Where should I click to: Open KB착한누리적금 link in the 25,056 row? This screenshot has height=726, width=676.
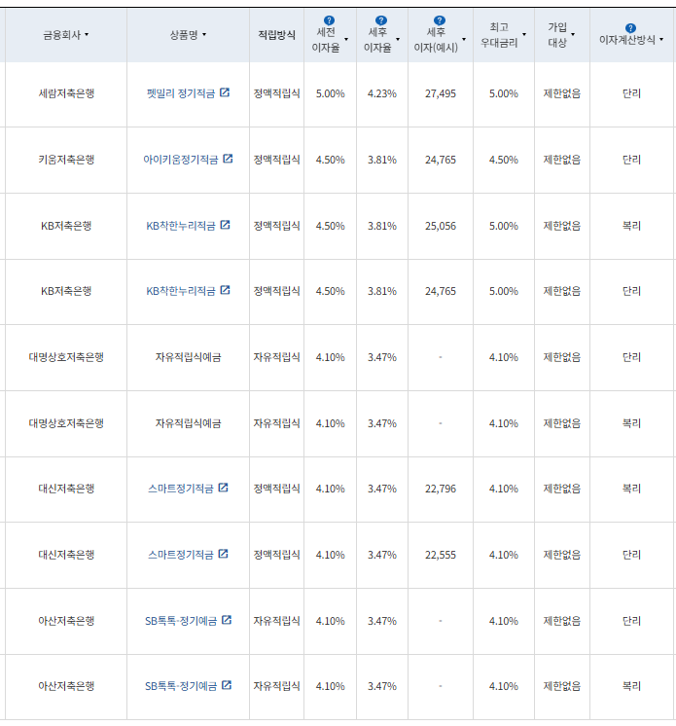tap(181, 226)
